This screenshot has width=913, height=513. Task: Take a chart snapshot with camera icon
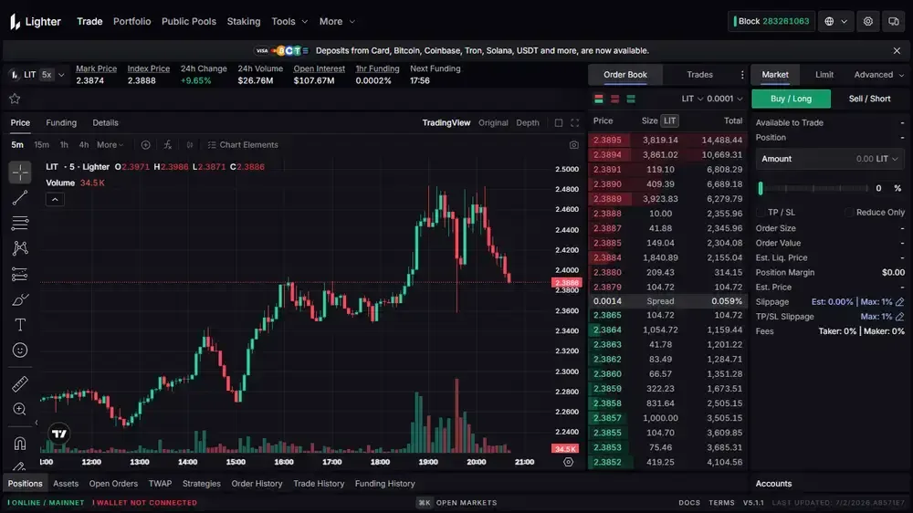pos(574,145)
